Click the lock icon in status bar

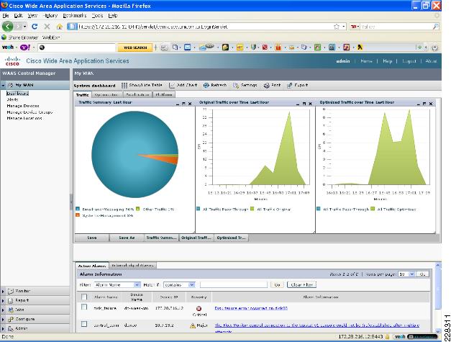tap(387, 336)
